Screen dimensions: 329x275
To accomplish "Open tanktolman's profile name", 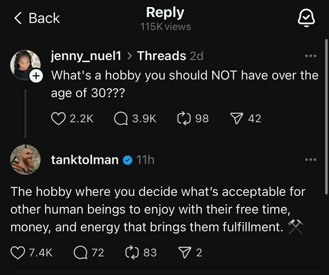I will (85, 160).
